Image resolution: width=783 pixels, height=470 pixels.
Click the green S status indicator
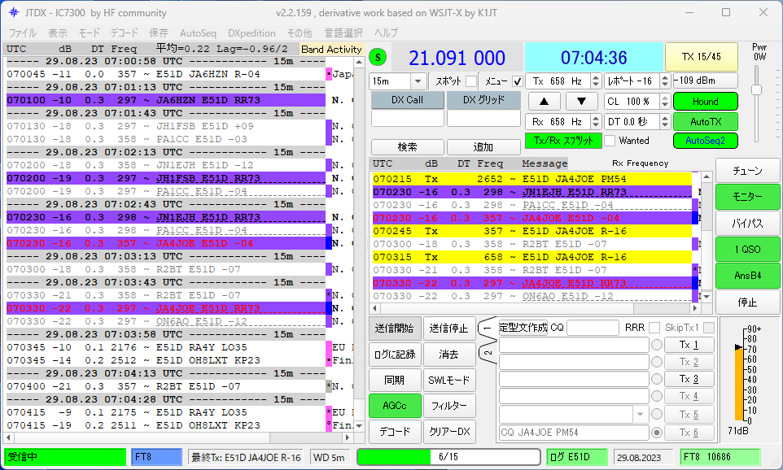tap(378, 57)
